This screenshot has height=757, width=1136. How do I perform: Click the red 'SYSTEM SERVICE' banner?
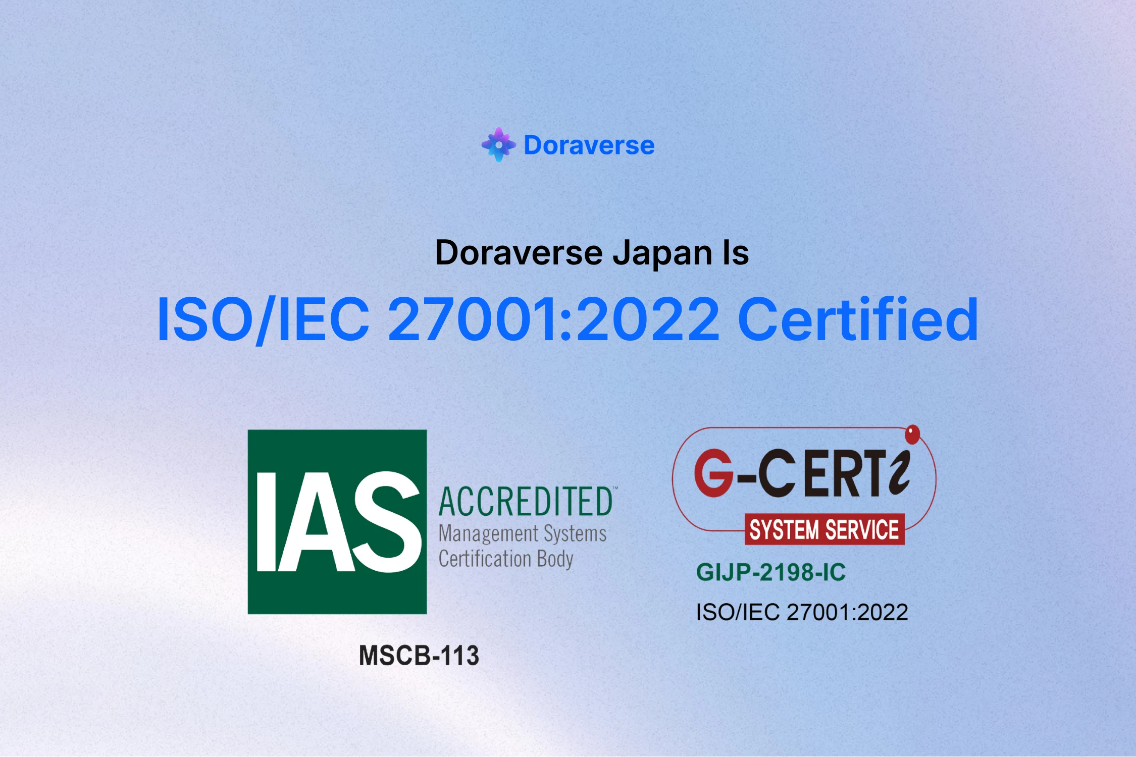tap(824, 529)
